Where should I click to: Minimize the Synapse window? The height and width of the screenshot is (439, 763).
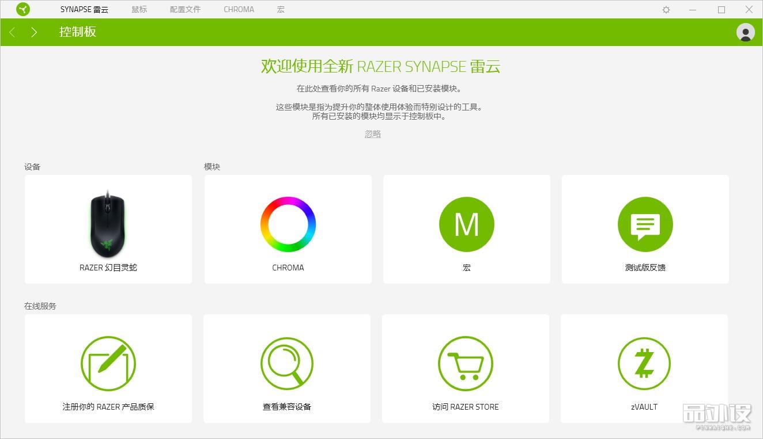693,10
